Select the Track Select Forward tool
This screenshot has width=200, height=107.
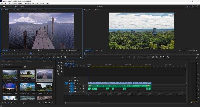[61, 63]
